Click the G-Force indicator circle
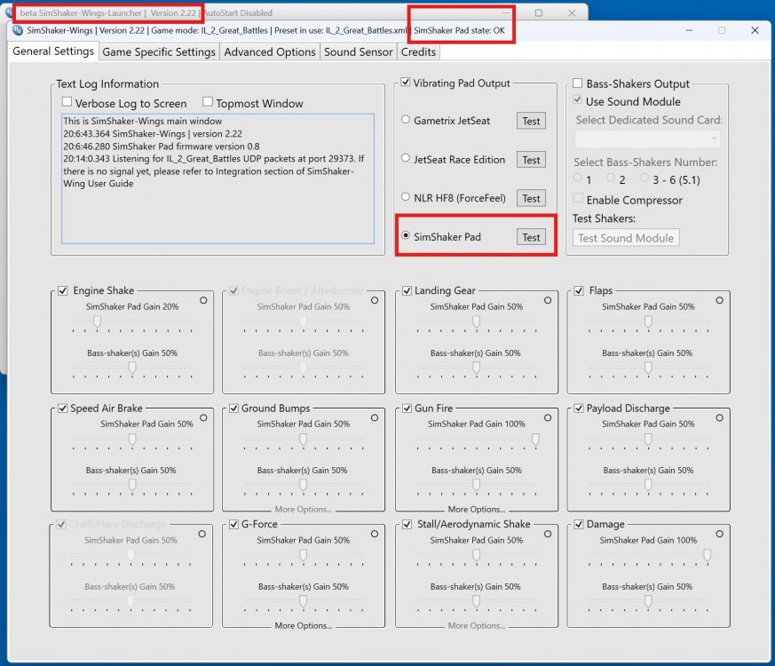This screenshot has height=666, width=775. [375, 534]
